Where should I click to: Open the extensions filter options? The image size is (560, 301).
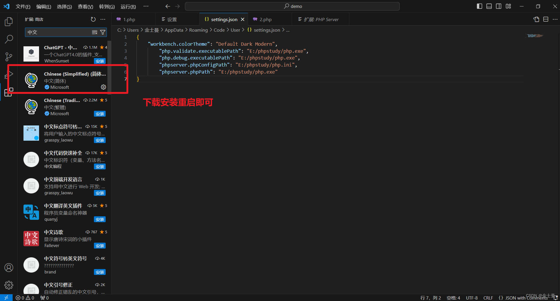coord(103,32)
